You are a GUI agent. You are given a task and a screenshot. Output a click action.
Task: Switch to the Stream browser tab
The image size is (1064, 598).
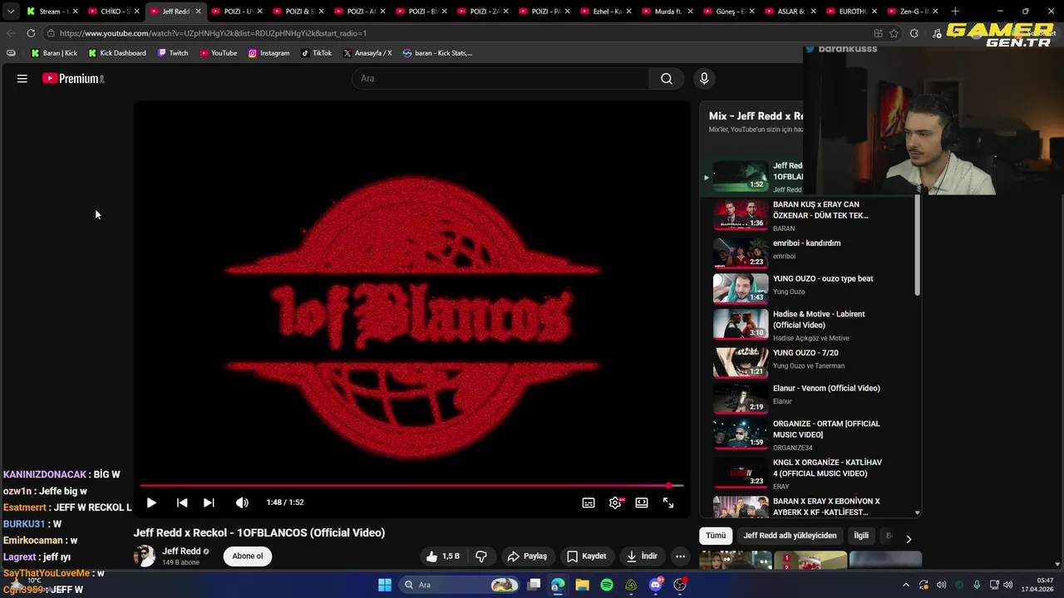(x=52, y=12)
